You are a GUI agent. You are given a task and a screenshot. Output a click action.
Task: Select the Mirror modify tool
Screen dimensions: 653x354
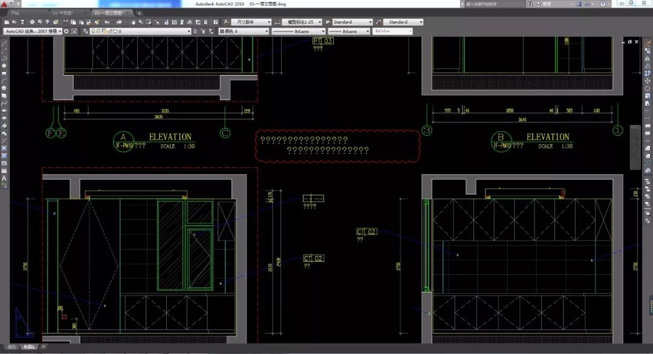pyautogui.click(x=648, y=58)
